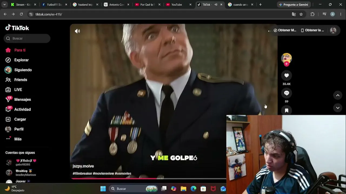Close the Stream - Kick tab
The height and width of the screenshot is (194, 346).
(35, 5)
